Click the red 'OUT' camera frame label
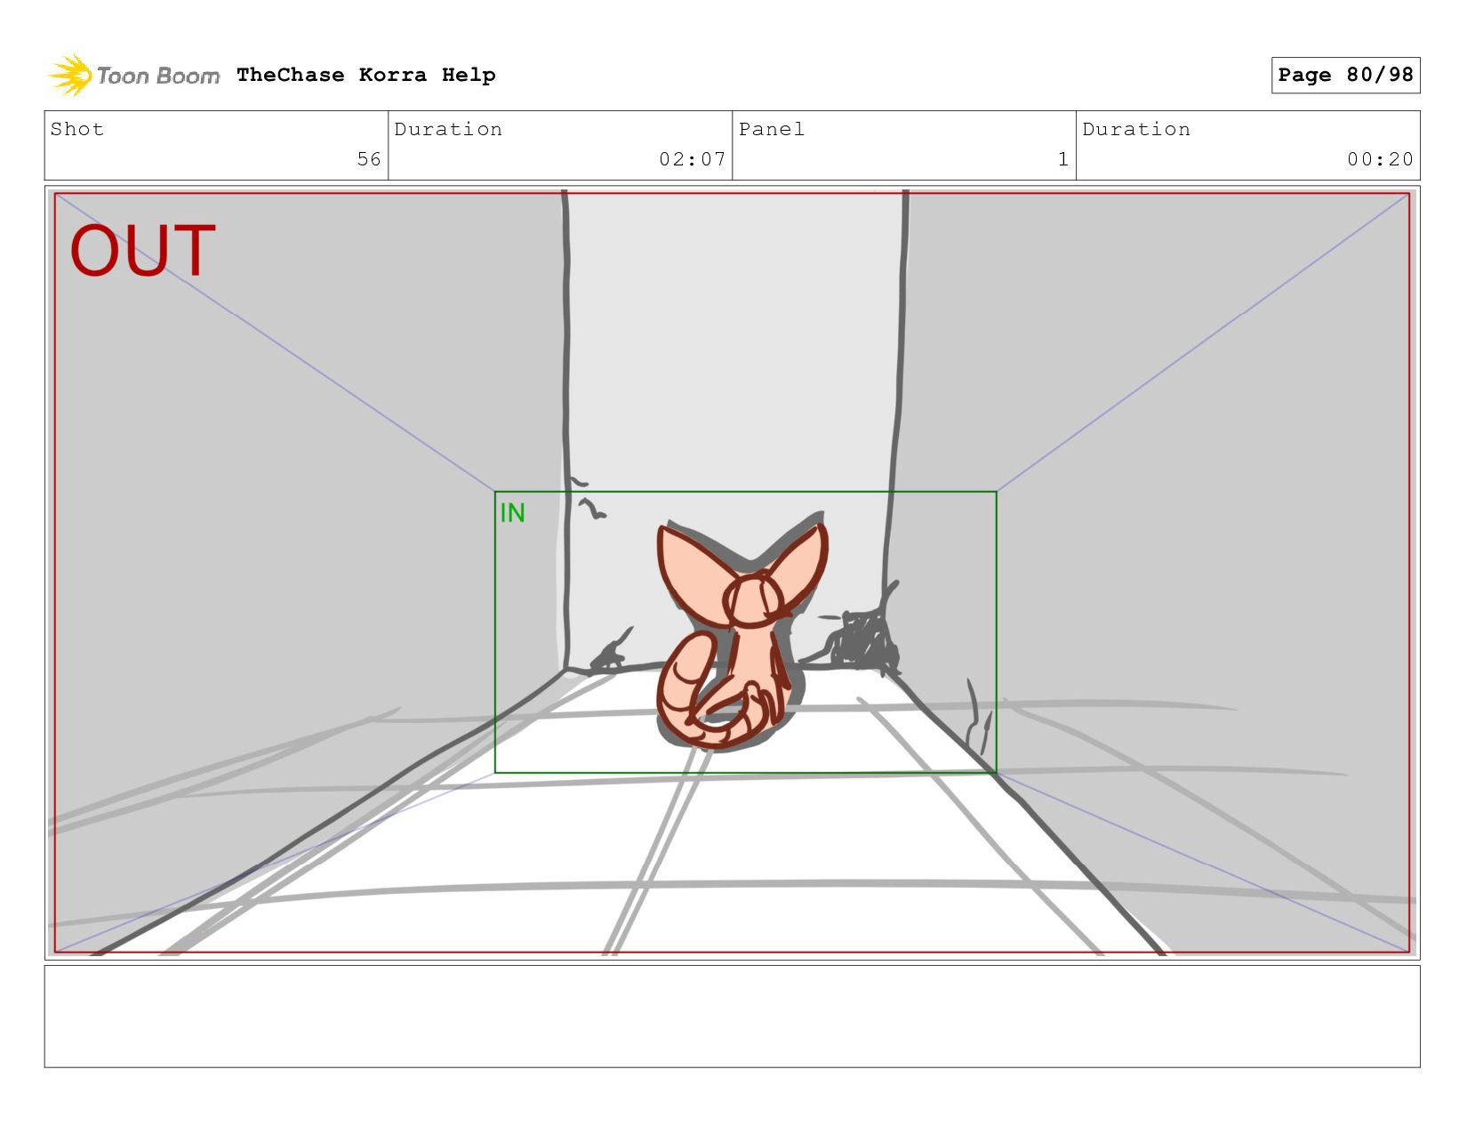Image resolution: width=1467 pixels, height=1134 pixels. pyautogui.click(x=143, y=251)
